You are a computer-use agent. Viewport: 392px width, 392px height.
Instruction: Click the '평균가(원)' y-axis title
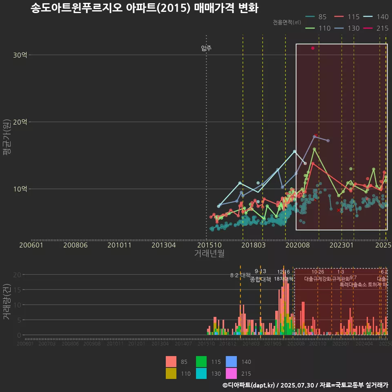point(7,137)
